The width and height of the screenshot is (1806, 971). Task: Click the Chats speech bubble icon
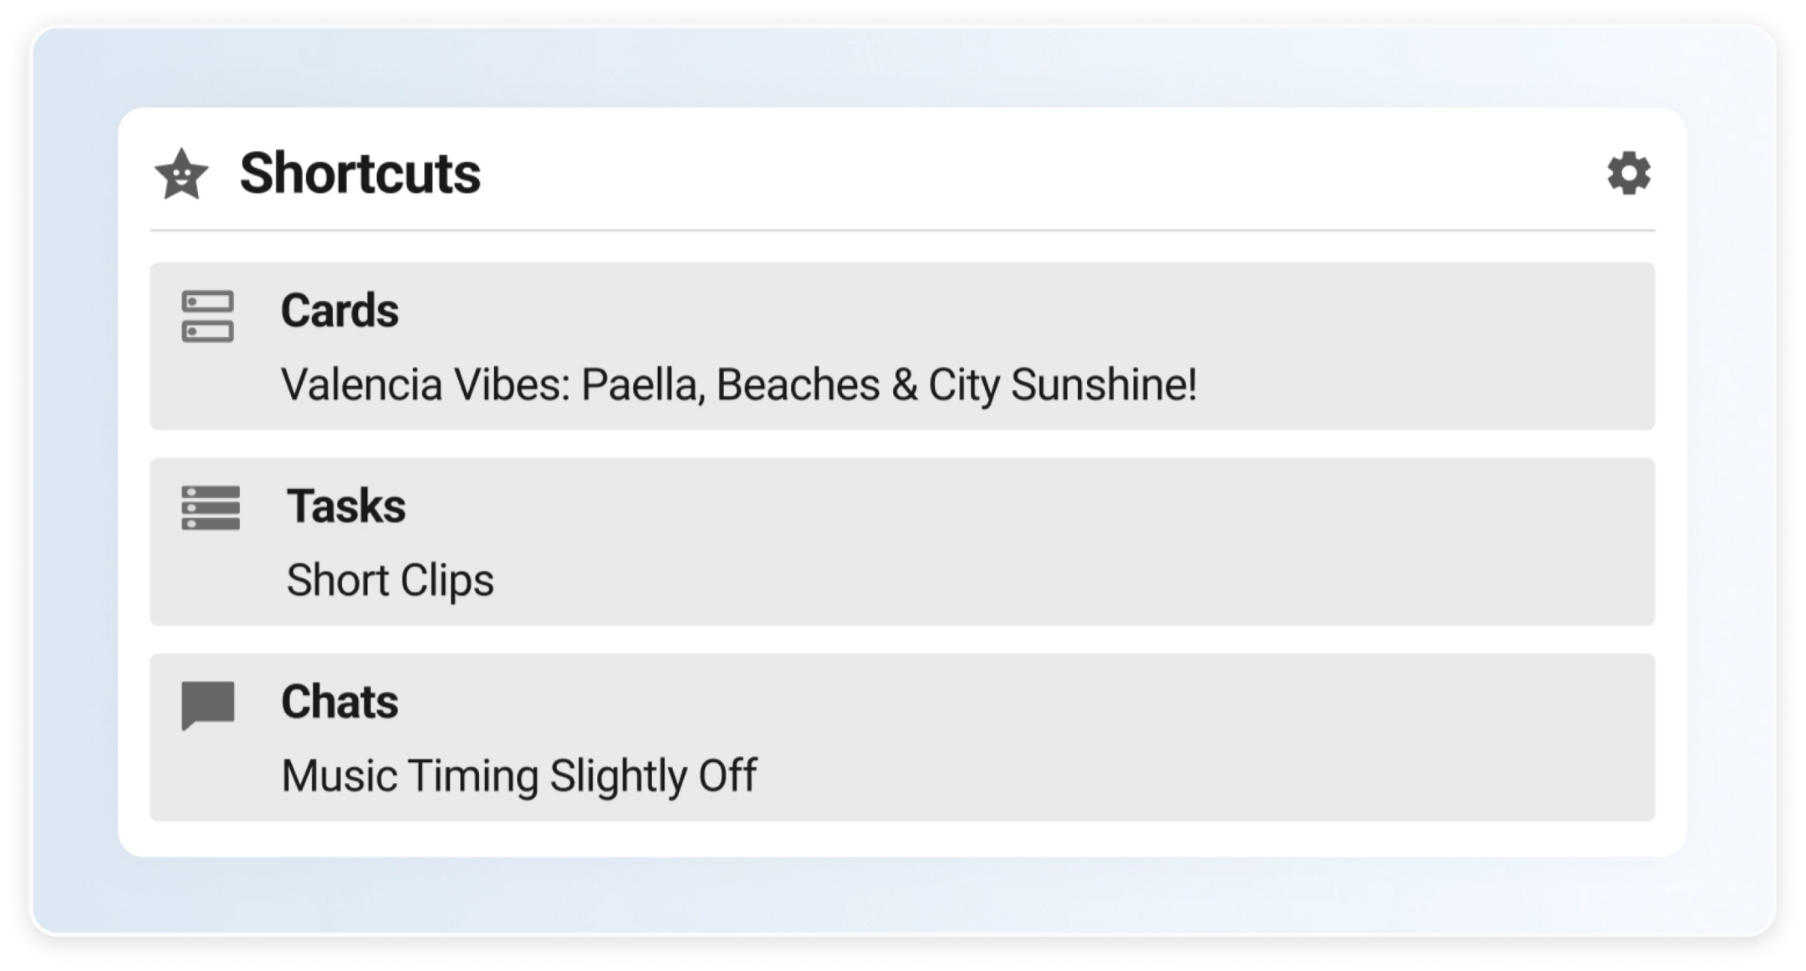pos(208,704)
